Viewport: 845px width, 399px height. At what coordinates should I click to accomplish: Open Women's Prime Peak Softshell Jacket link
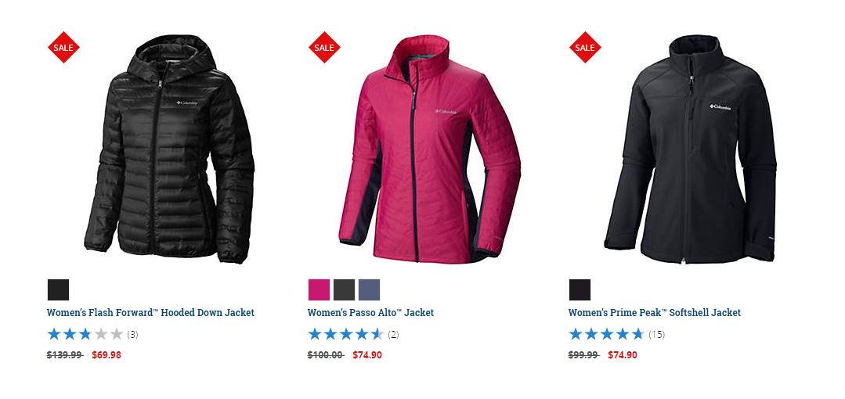(654, 313)
